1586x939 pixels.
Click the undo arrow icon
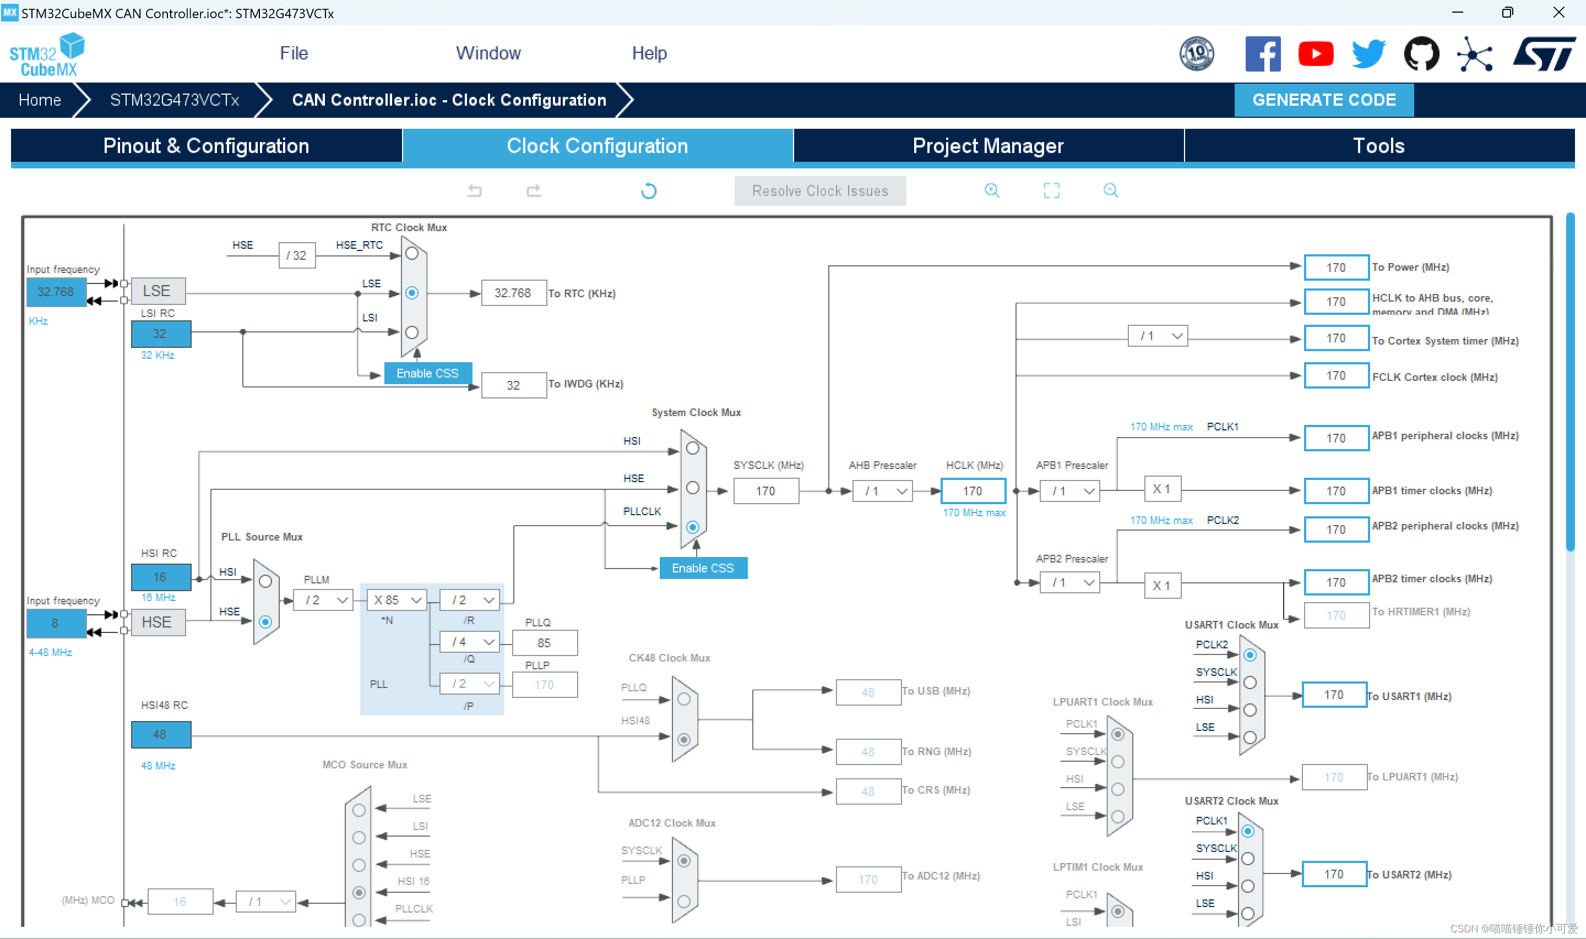474,190
